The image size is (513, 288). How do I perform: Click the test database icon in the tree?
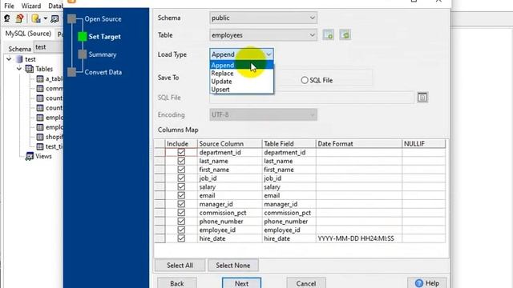19,59
